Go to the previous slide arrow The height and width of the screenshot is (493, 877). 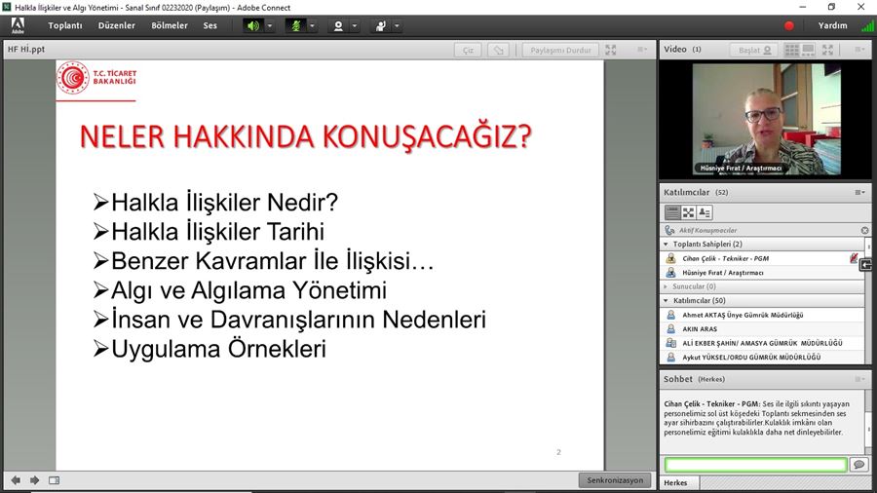coord(16,480)
